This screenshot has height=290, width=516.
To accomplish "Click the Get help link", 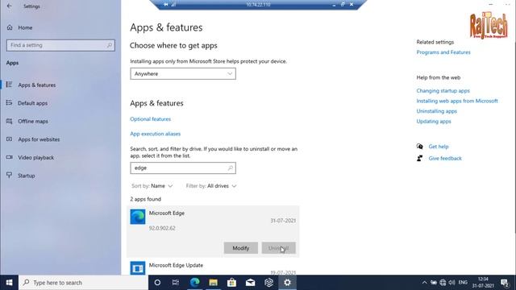I will coord(439,147).
